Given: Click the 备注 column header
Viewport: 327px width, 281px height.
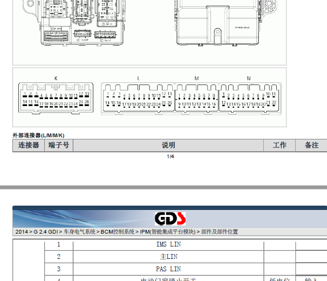Looking at the screenshot, I should [x=311, y=145].
